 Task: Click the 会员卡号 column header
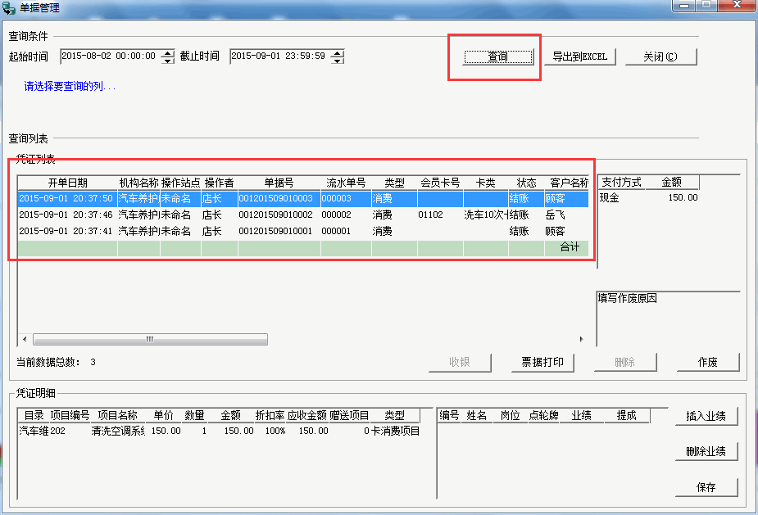click(440, 183)
